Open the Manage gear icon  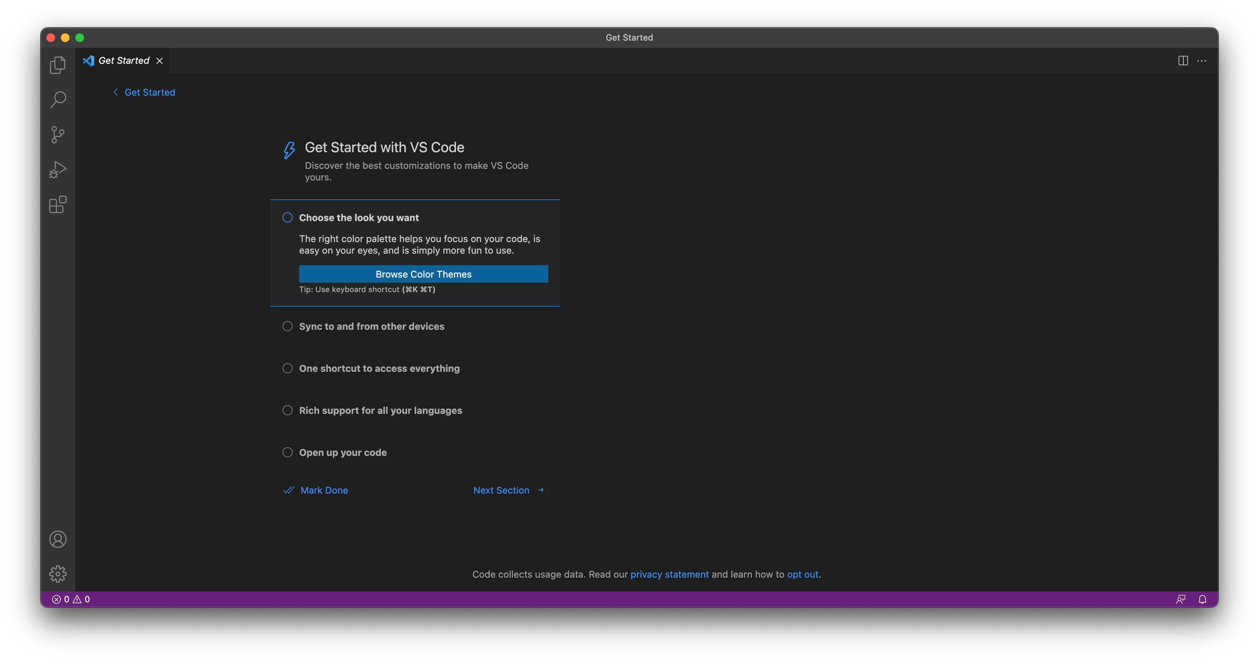(x=58, y=574)
